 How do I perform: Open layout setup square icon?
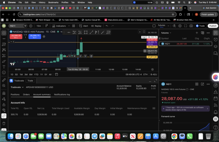tap(154, 26)
